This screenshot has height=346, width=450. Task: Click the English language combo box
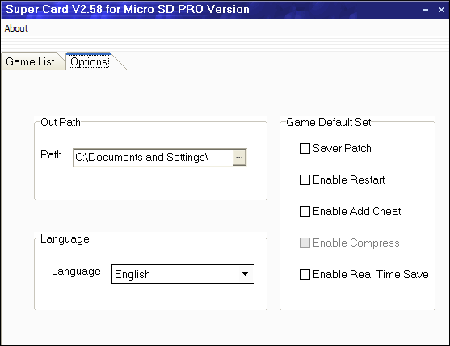tap(183, 274)
